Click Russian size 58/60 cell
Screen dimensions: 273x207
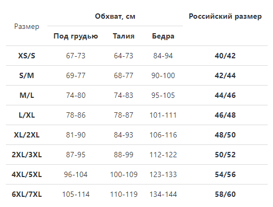pos(225,194)
